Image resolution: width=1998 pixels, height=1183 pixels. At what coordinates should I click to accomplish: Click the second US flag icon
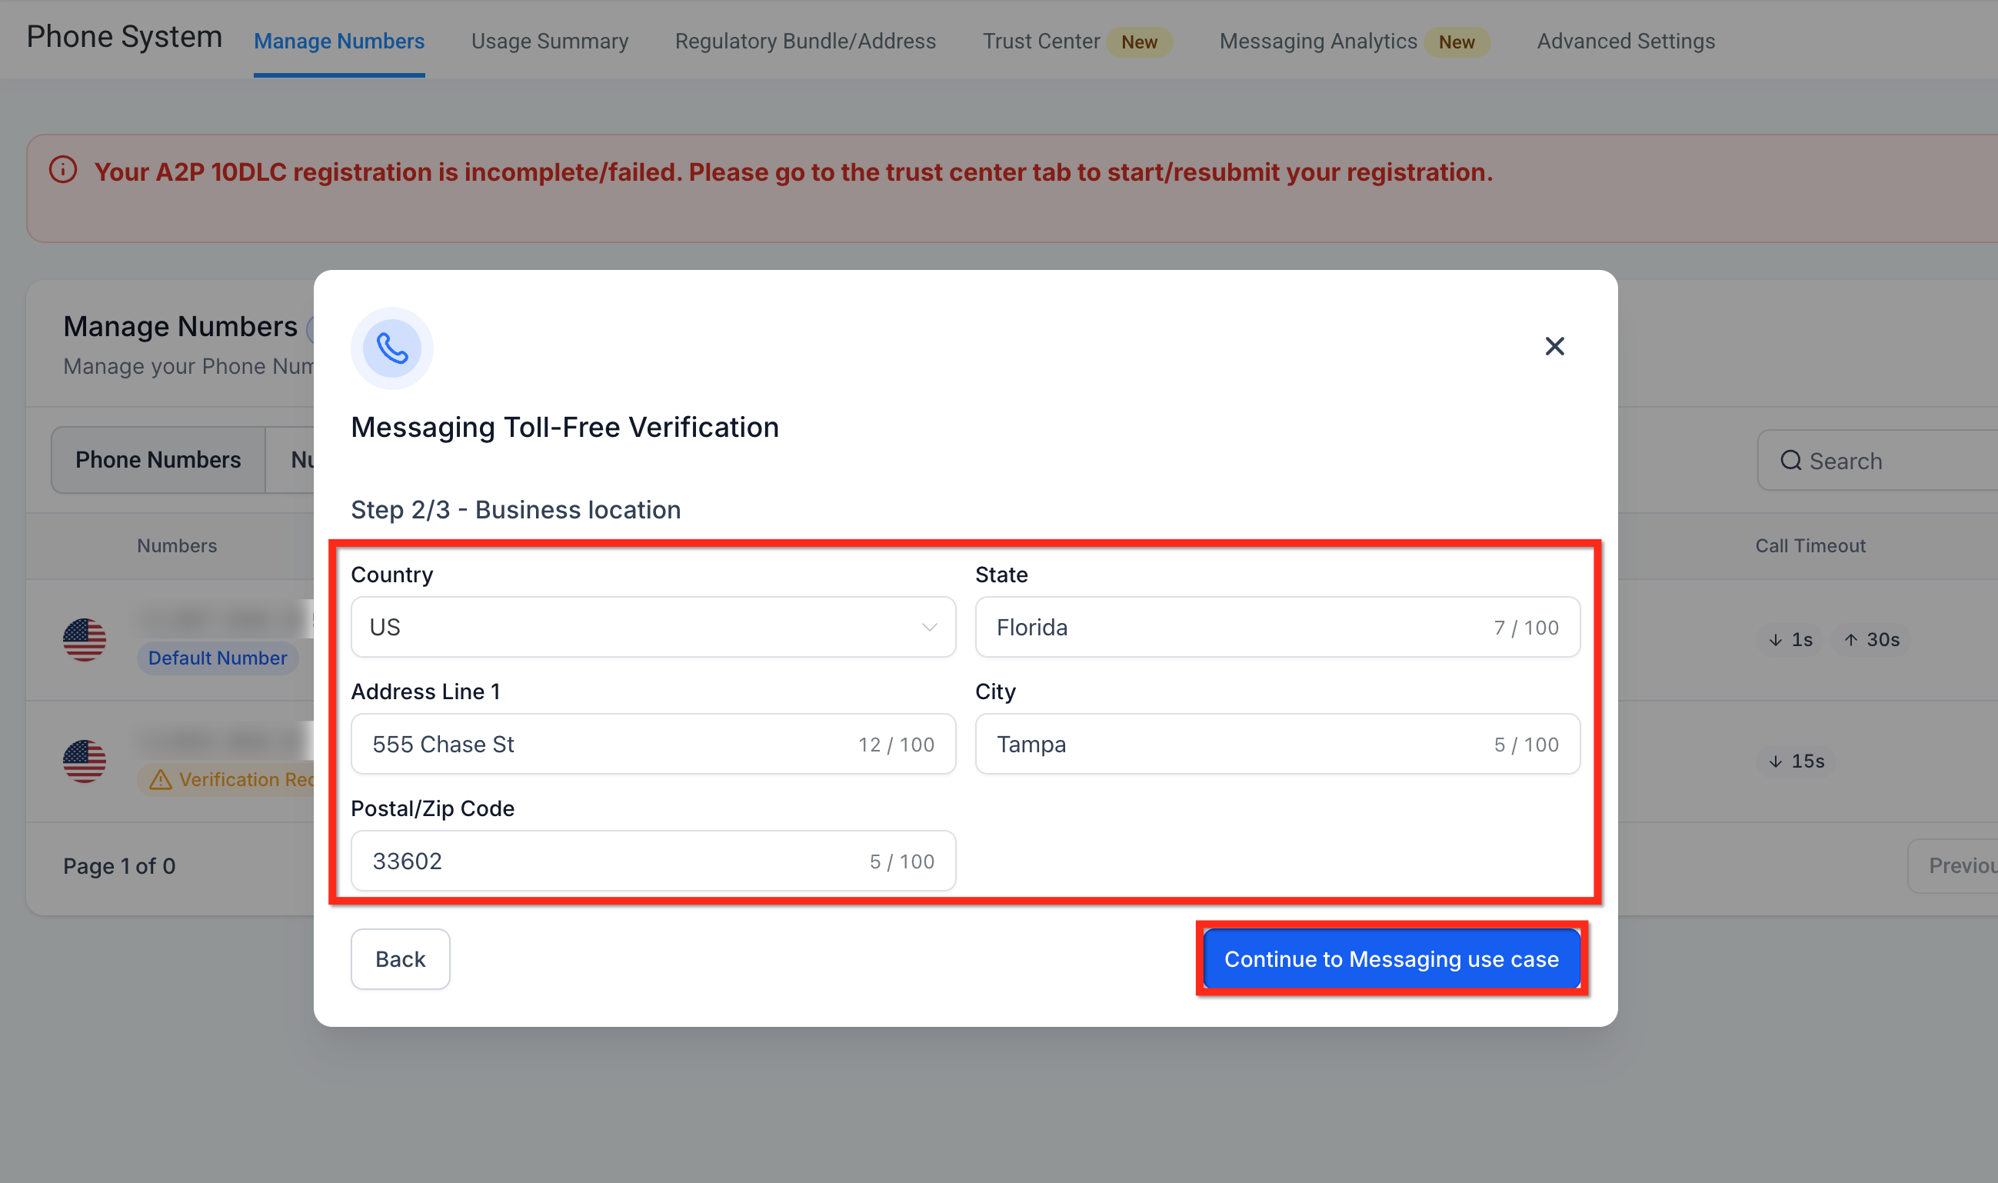(x=85, y=761)
